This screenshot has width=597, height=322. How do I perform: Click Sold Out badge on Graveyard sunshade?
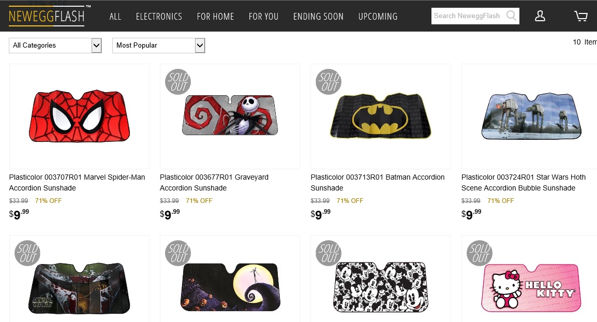178,82
